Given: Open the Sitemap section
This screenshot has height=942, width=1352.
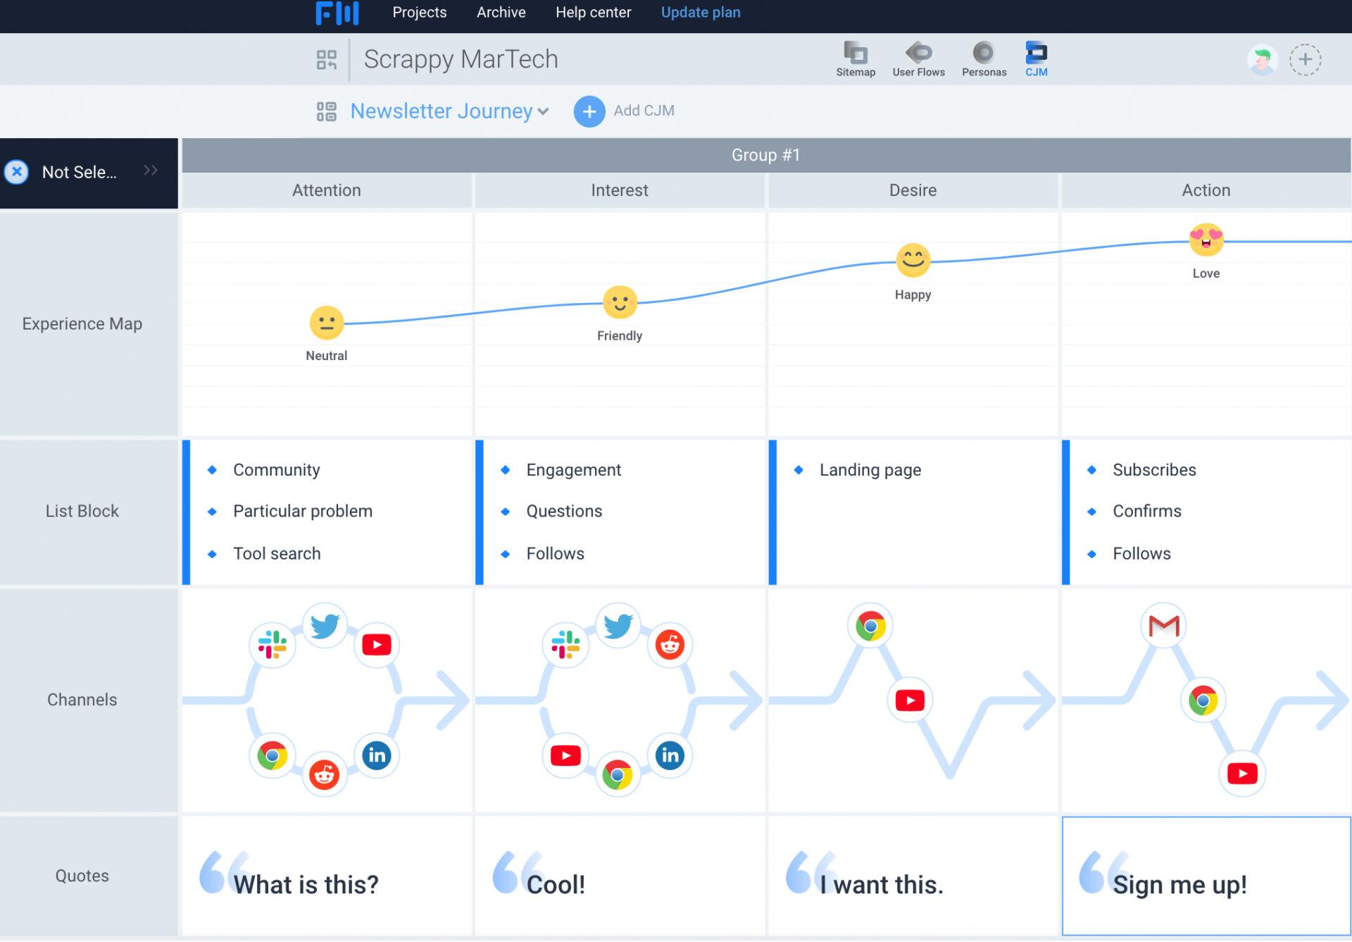Looking at the screenshot, I should [x=856, y=58].
